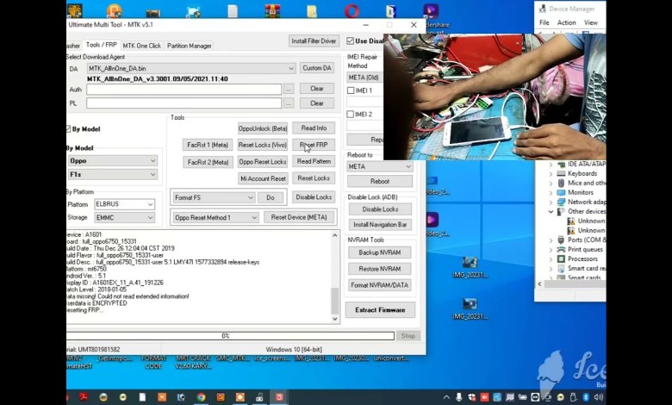Enable the Use Disa... checkbox

coord(350,40)
